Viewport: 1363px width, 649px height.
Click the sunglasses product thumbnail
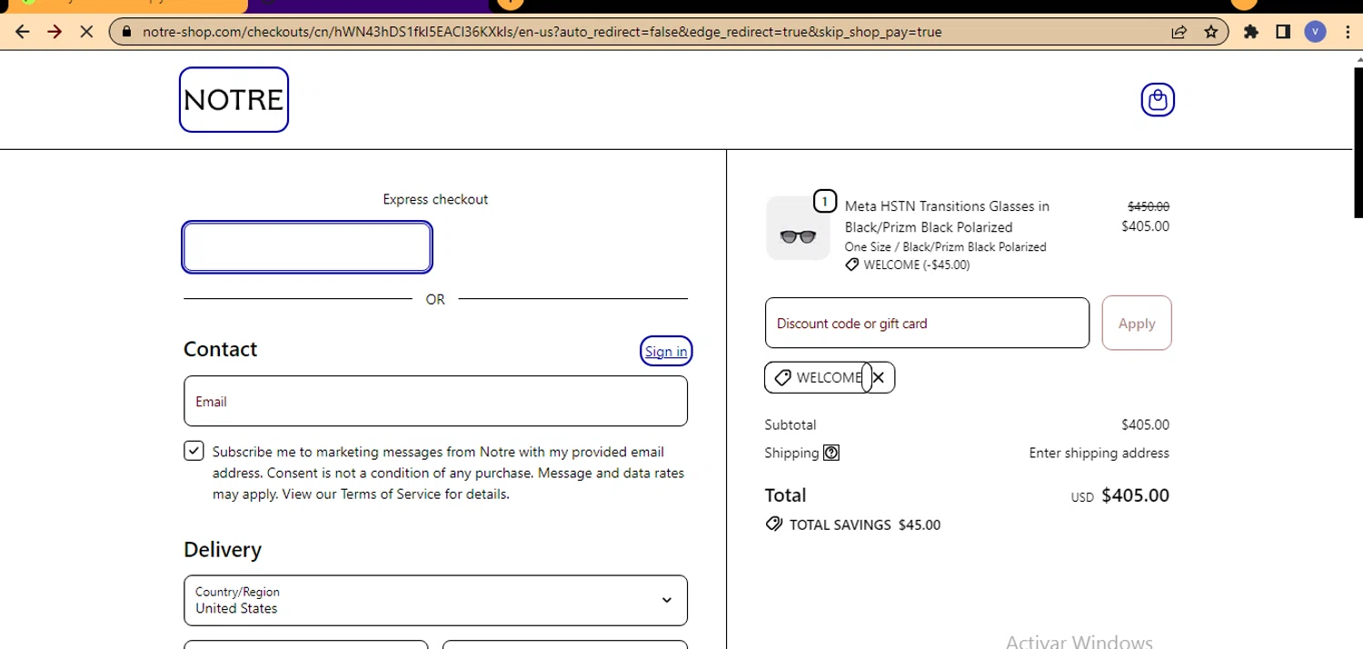tap(798, 228)
